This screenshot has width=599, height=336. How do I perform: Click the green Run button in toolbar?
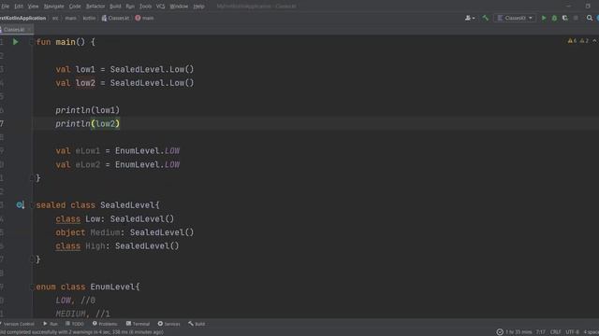pos(544,18)
